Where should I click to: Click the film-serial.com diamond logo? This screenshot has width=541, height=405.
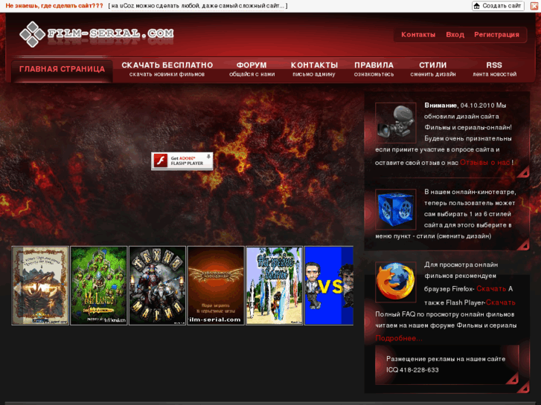(33, 34)
